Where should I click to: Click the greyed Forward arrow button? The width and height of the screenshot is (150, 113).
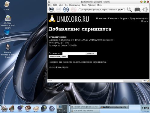coord(59,9)
